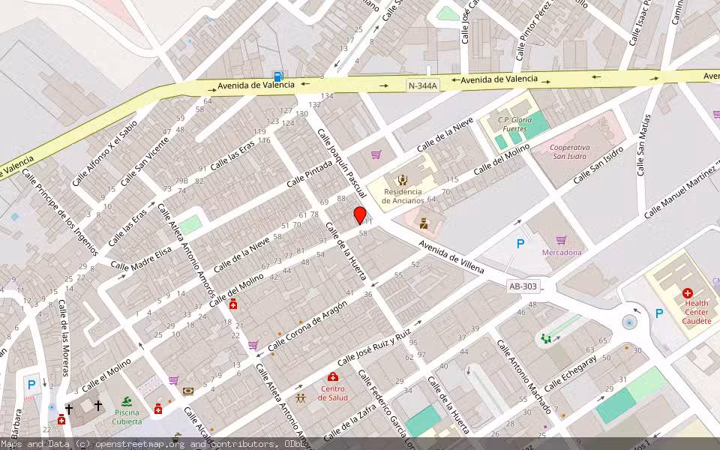Select the Residencia de Ancianos care home icon
720x450 pixels.
(402, 178)
